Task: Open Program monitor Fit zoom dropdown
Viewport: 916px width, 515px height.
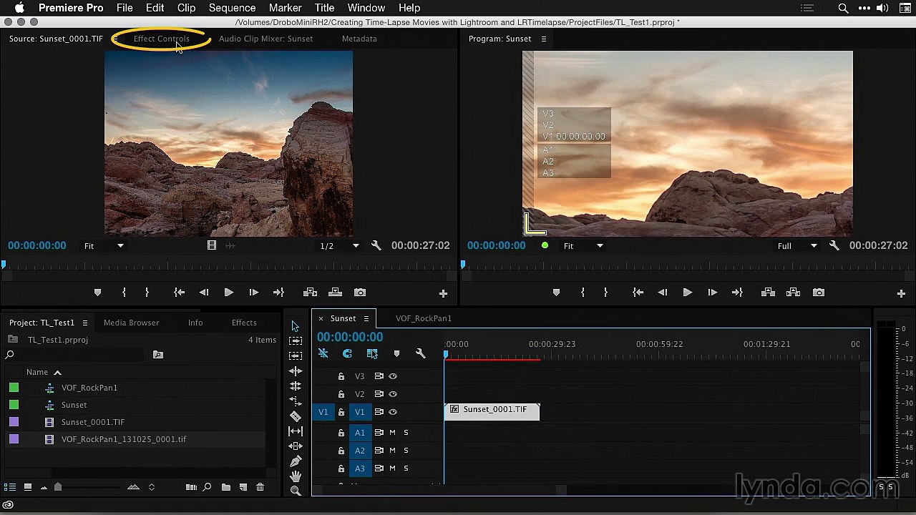Action: pos(583,246)
